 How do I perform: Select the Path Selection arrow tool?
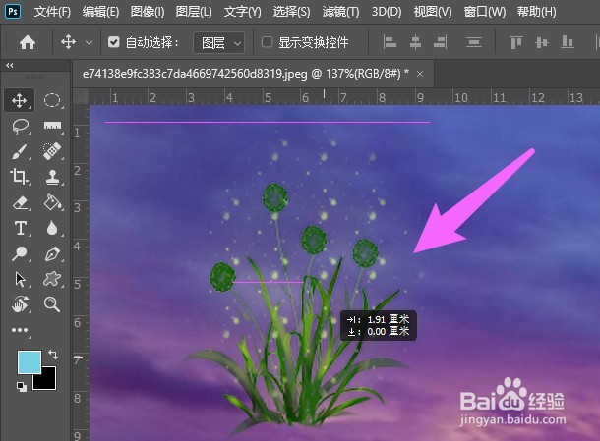pos(20,279)
